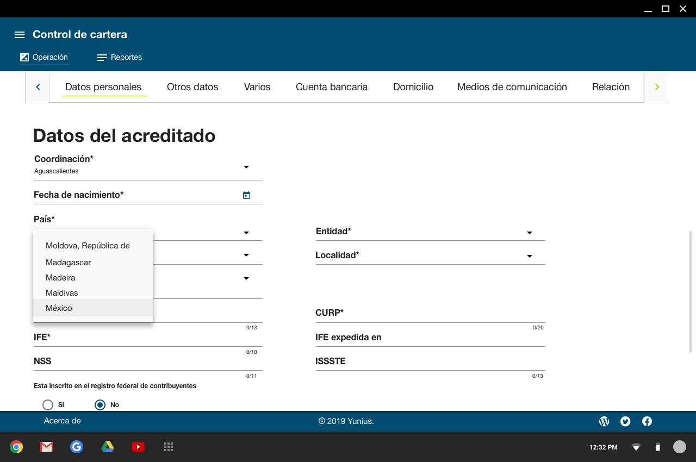Viewport: 696px width, 462px height.
Task: Select No for federal taxpayer registry
Action: coord(100,405)
